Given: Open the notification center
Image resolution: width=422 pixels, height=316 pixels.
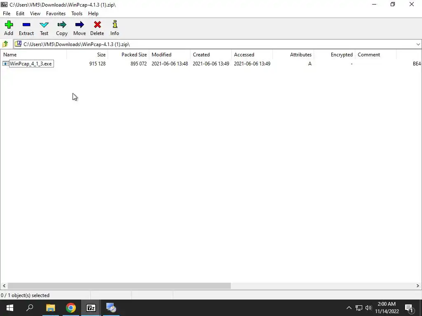Looking at the screenshot, I should (409, 308).
